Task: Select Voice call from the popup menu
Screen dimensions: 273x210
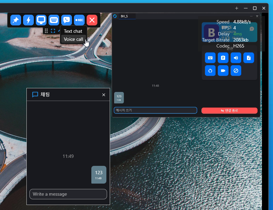Action: pos(74,39)
